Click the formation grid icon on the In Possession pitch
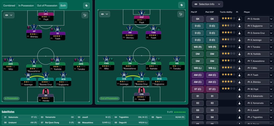274x126 pixels. [85, 15]
